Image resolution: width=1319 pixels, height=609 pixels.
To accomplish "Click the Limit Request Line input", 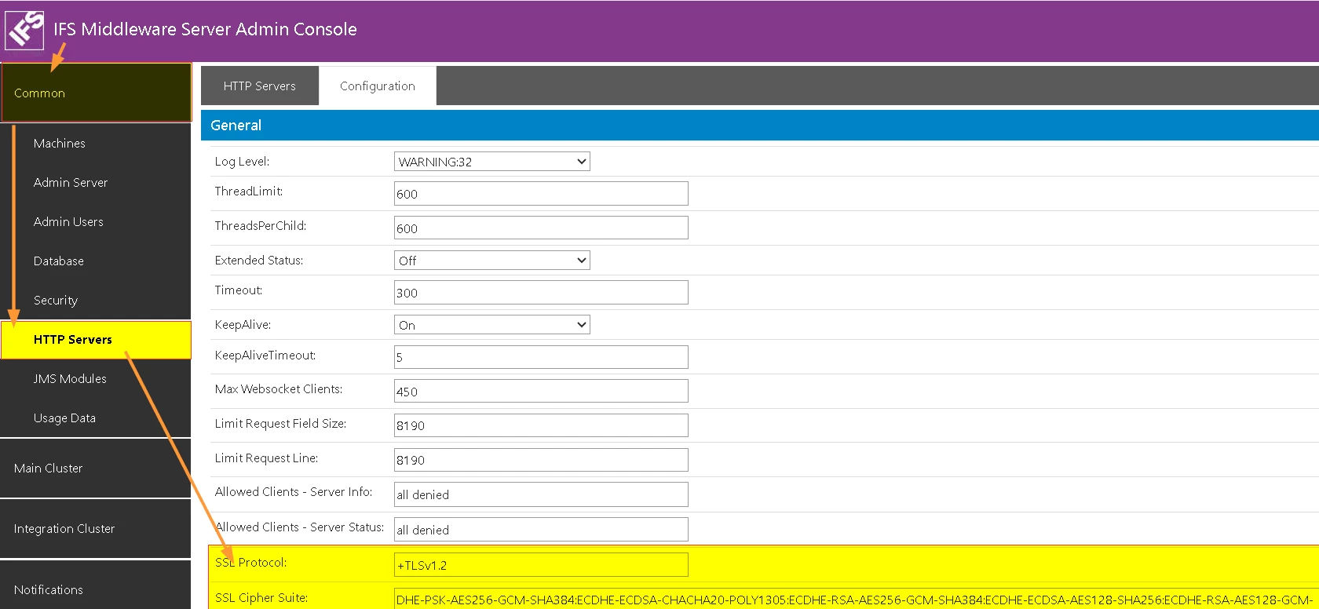I will coord(541,460).
